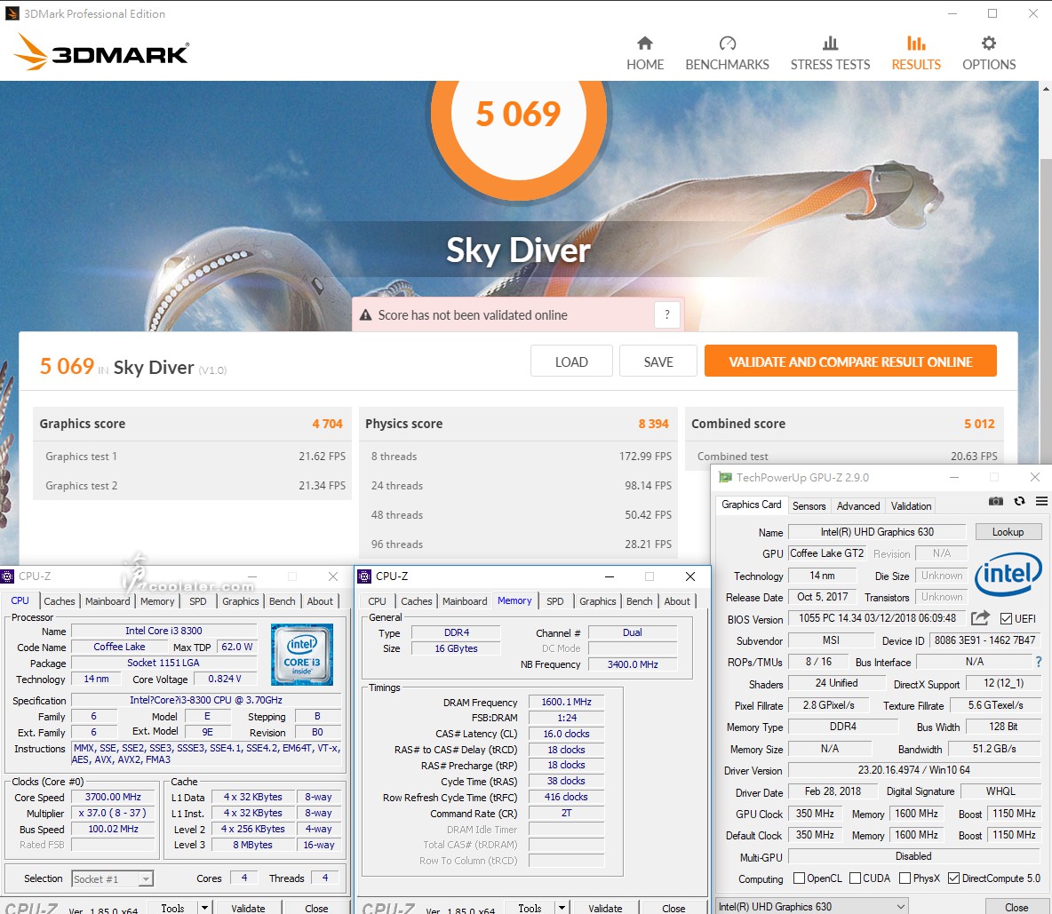Open the BENCHMARKS section in 3DMark
Viewport: 1052px width, 914px height.
[x=728, y=53]
